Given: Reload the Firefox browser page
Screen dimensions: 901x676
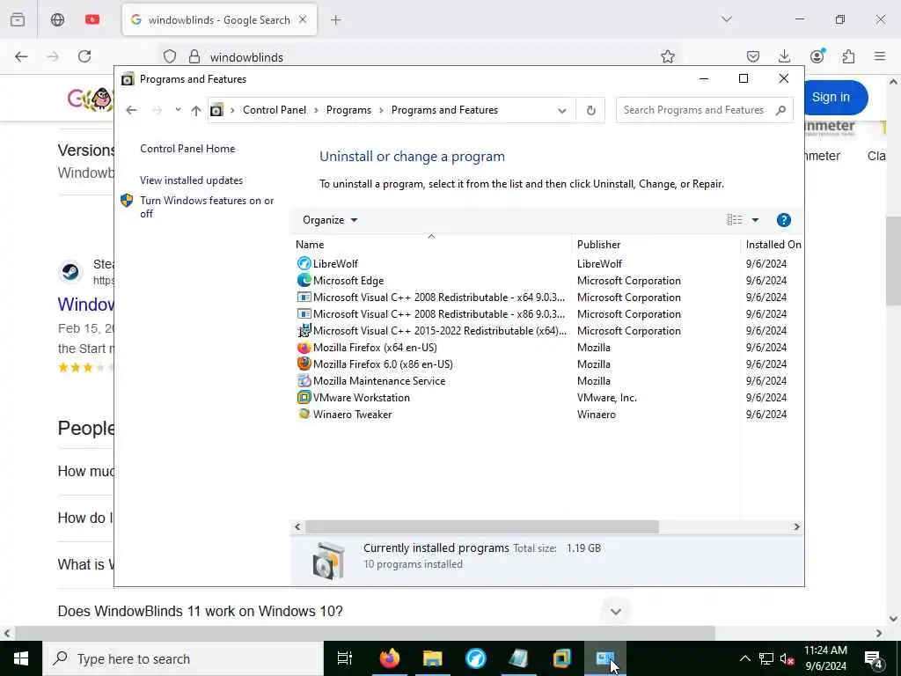Looking at the screenshot, I should [84, 56].
